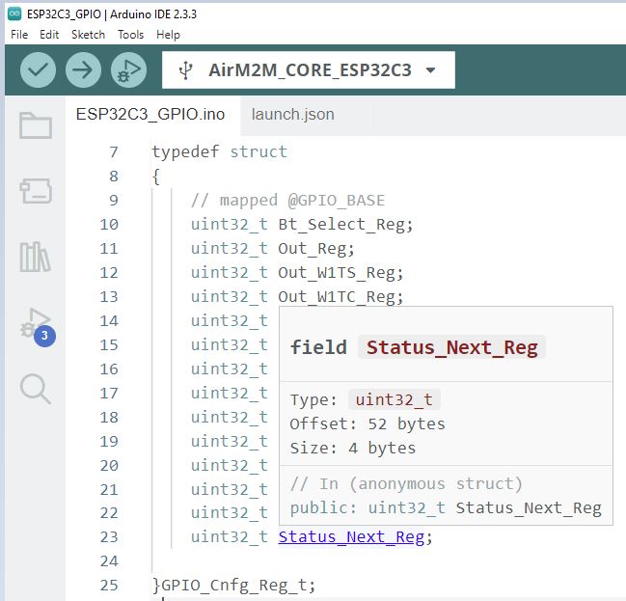Open the Library Manager sidebar icon
This screenshot has width=626, height=601.
click(35, 257)
